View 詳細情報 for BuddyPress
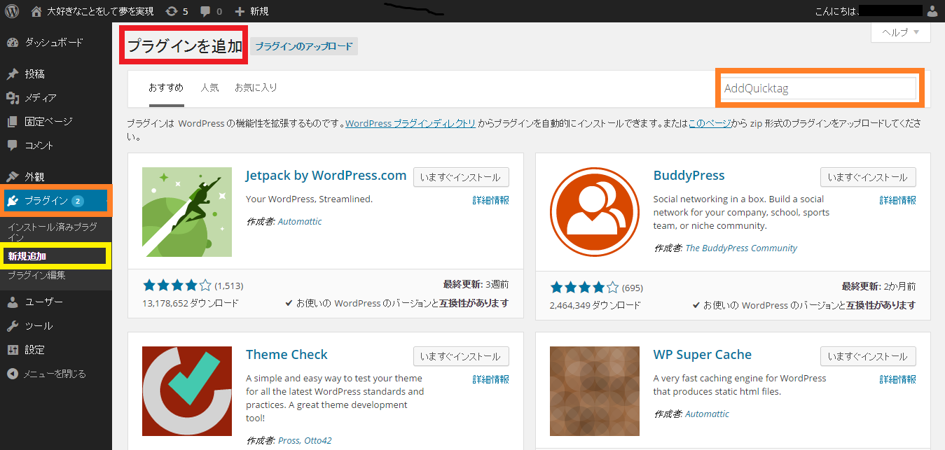 click(x=898, y=200)
